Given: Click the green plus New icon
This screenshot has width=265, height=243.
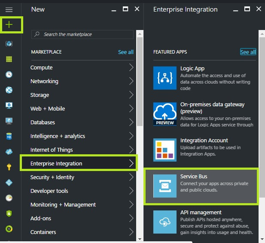Looking at the screenshot, I should 9,24.
